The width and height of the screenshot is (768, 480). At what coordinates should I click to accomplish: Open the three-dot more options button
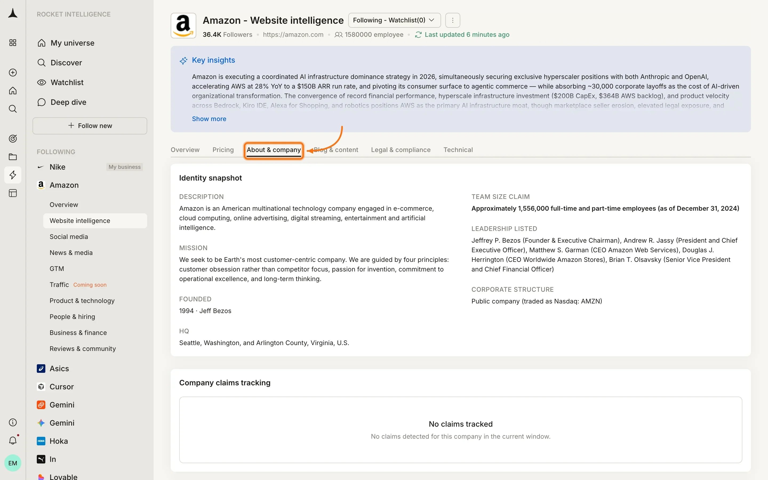[x=453, y=20]
